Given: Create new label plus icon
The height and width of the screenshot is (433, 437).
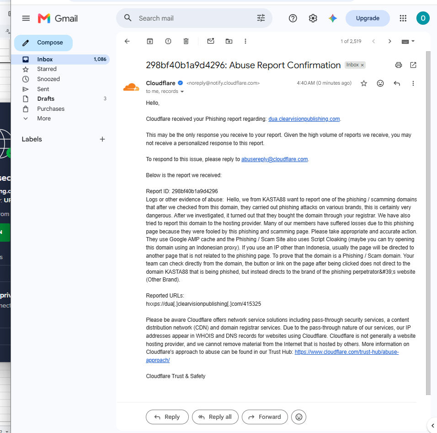Looking at the screenshot, I should click(x=102, y=139).
